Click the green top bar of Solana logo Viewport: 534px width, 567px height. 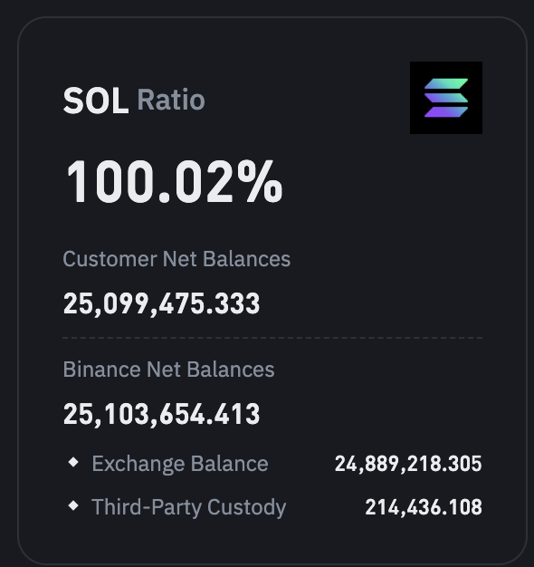click(x=446, y=83)
